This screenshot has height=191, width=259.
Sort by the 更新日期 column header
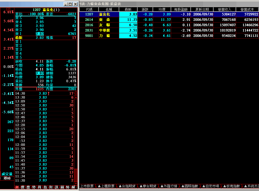point(202,9)
